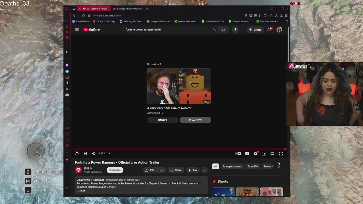Clear the YouTube search text
This screenshot has height=204, width=363.
[x=215, y=29]
